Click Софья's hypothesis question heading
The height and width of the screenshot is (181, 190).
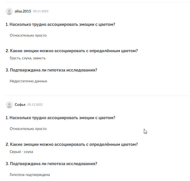tap(51, 164)
